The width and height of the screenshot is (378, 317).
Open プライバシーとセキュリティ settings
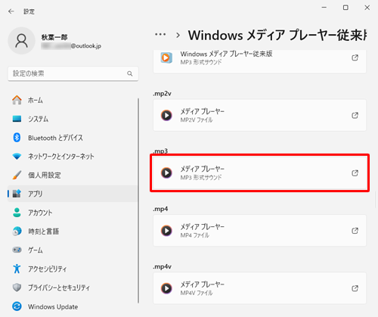(x=73, y=287)
